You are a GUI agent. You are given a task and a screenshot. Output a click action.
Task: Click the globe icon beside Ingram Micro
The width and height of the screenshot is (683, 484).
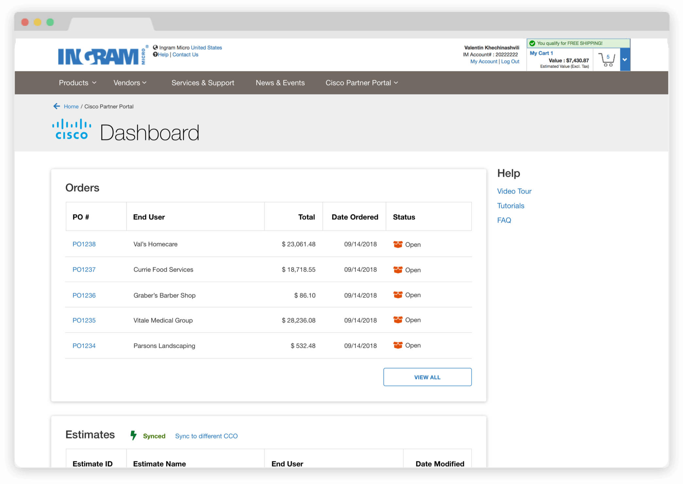click(x=155, y=47)
